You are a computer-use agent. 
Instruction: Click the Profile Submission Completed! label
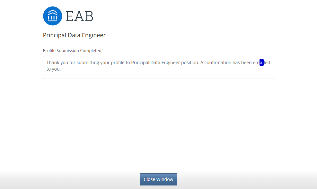click(73, 51)
